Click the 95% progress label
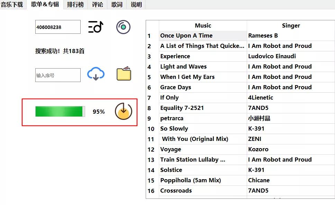This screenshot has height=205, width=335. click(x=99, y=112)
